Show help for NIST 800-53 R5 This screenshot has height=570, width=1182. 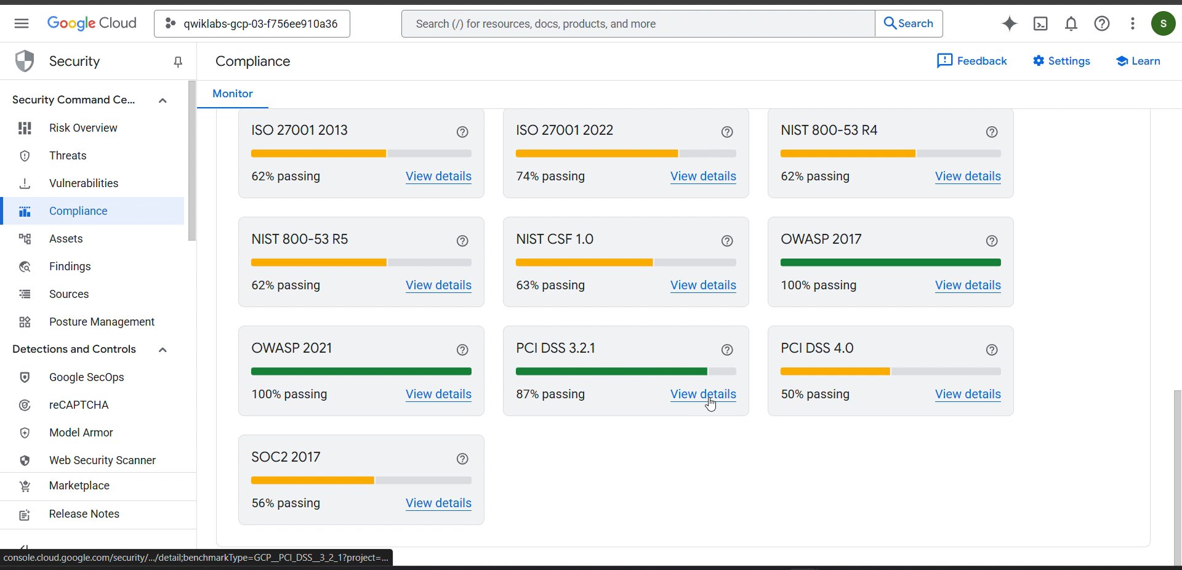(462, 241)
